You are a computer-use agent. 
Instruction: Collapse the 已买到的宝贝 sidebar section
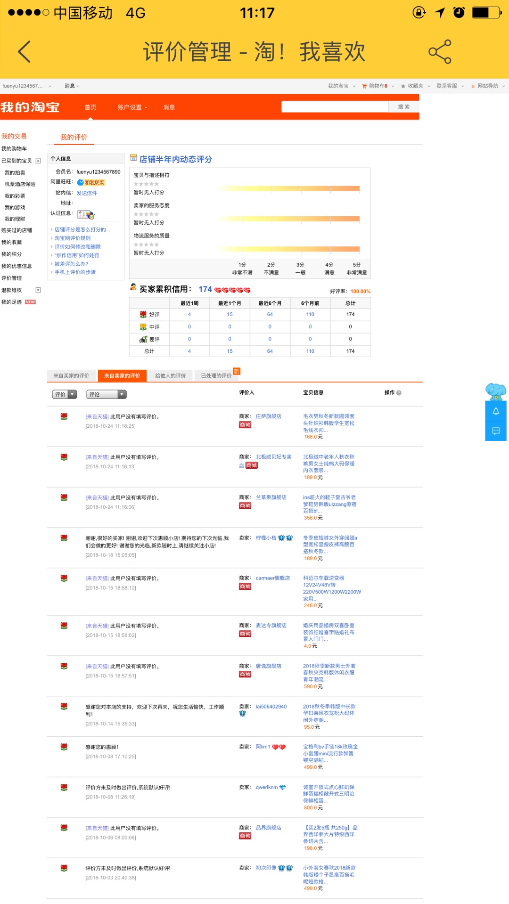(38, 161)
